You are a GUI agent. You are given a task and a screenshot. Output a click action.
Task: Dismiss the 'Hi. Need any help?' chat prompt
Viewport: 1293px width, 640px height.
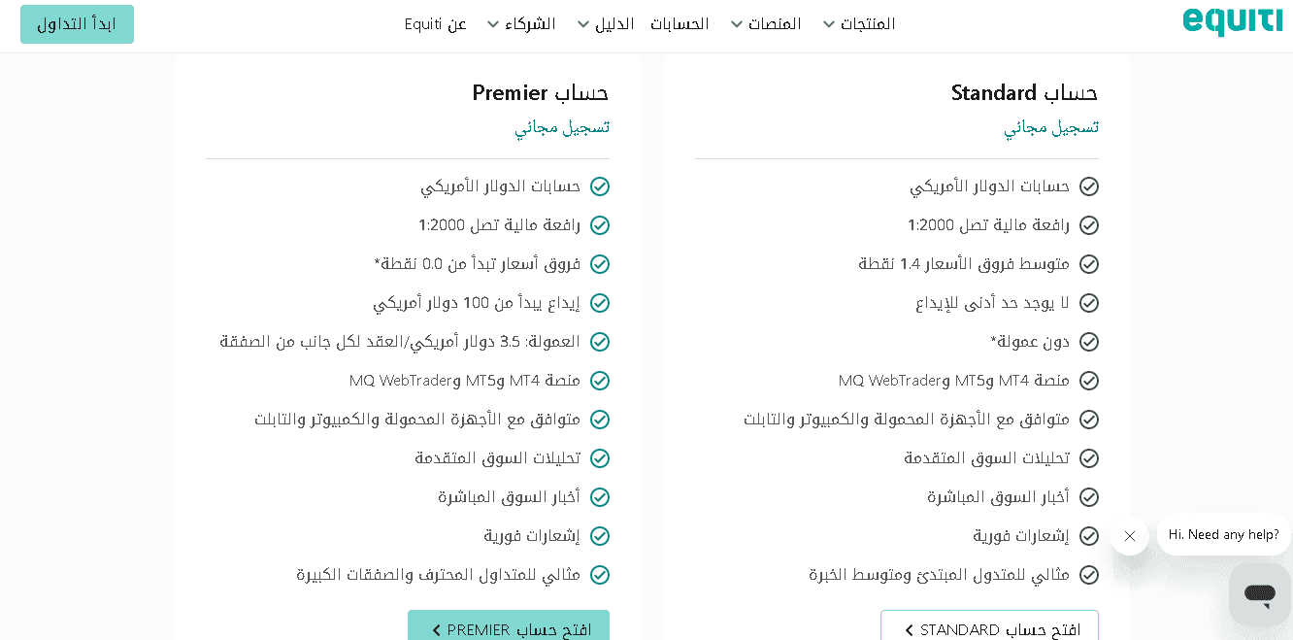tap(1129, 535)
